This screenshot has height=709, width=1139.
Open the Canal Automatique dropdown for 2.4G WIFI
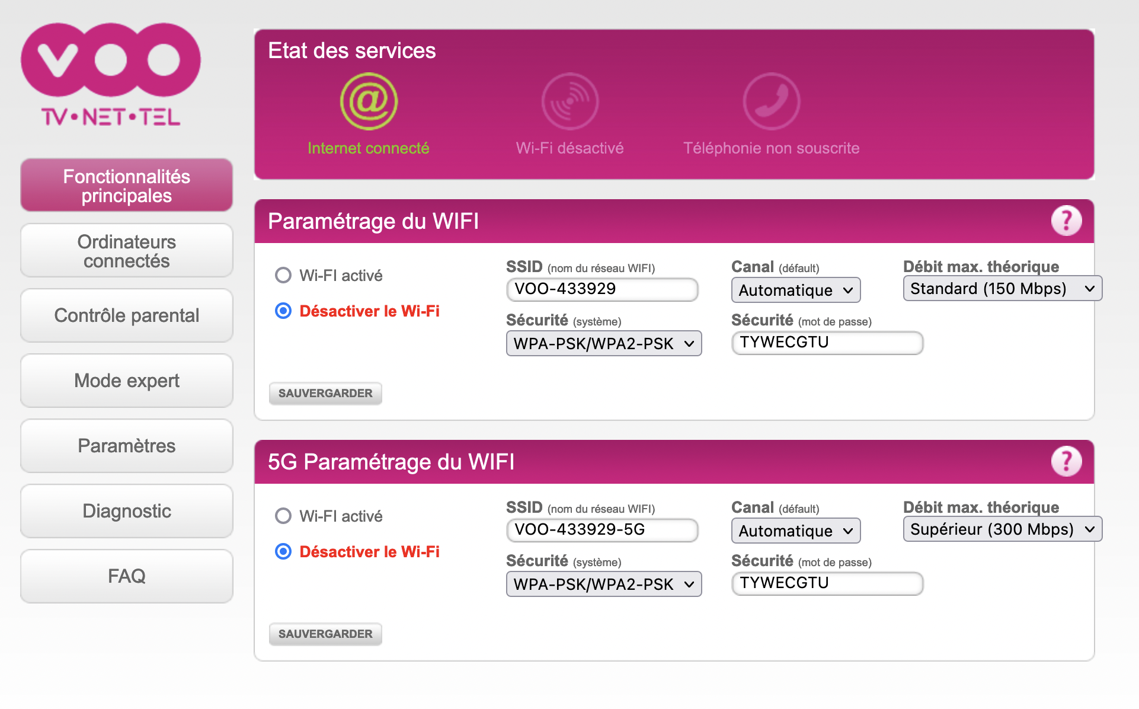(795, 290)
